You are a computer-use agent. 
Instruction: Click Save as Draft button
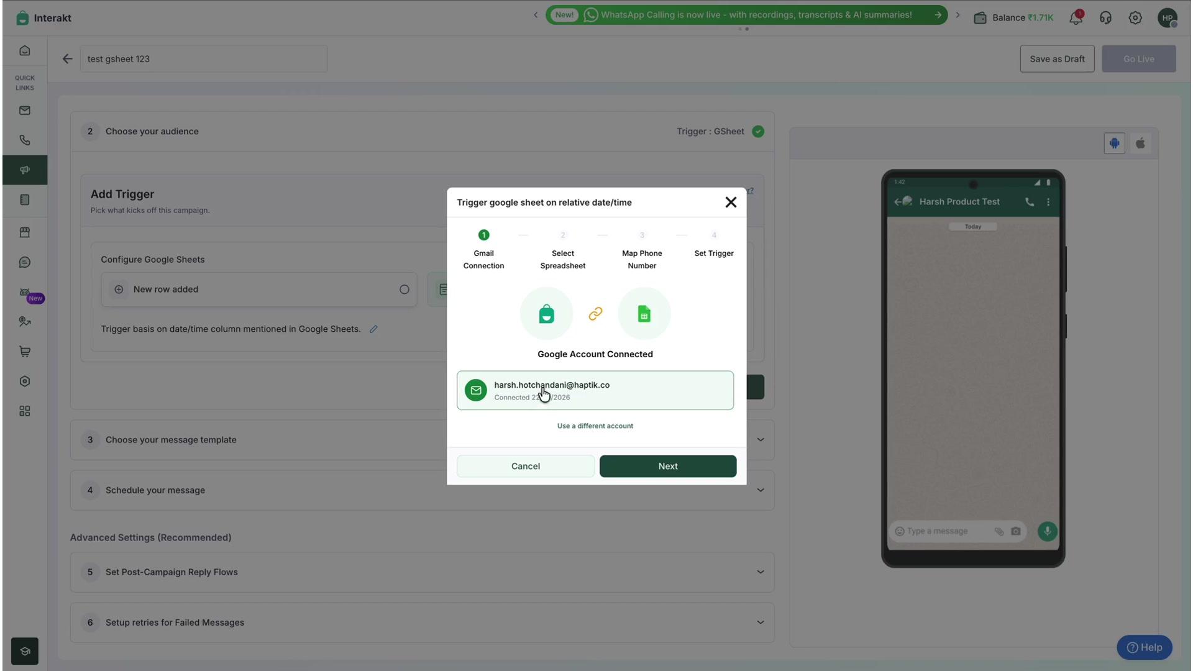pyautogui.click(x=1057, y=59)
